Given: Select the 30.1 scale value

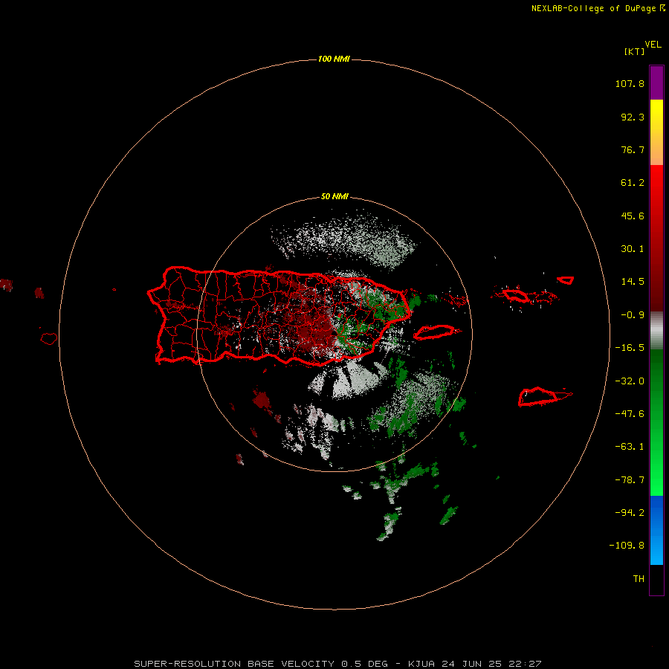Looking at the screenshot, I should pos(633,249).
